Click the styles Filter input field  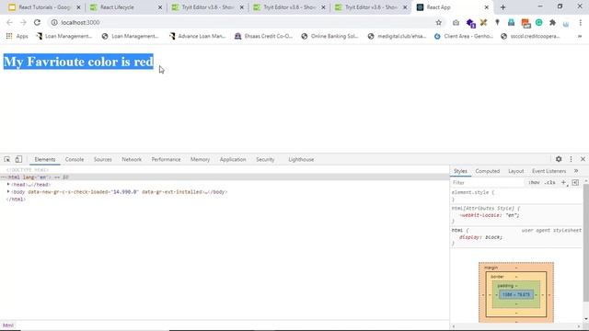click(x=487, y=182)
